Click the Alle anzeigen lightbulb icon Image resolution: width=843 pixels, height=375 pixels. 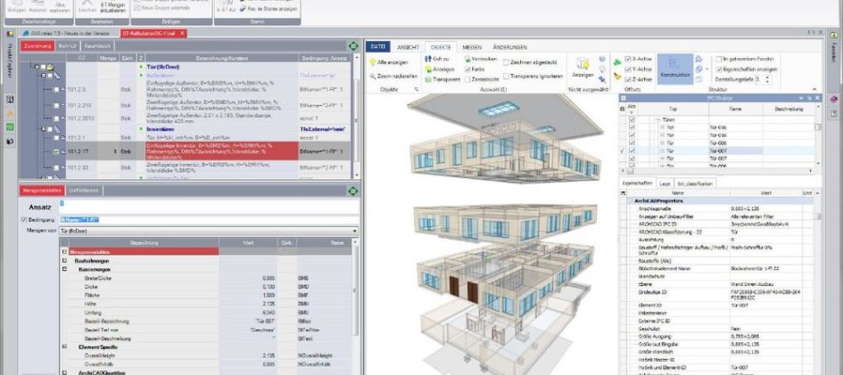(371, 63)
